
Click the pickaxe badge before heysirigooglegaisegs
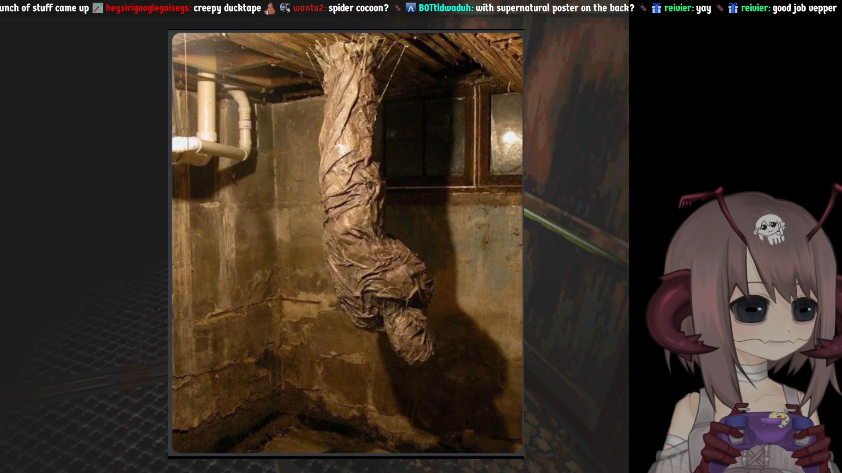pyautogui.click(x=98, y=8)
